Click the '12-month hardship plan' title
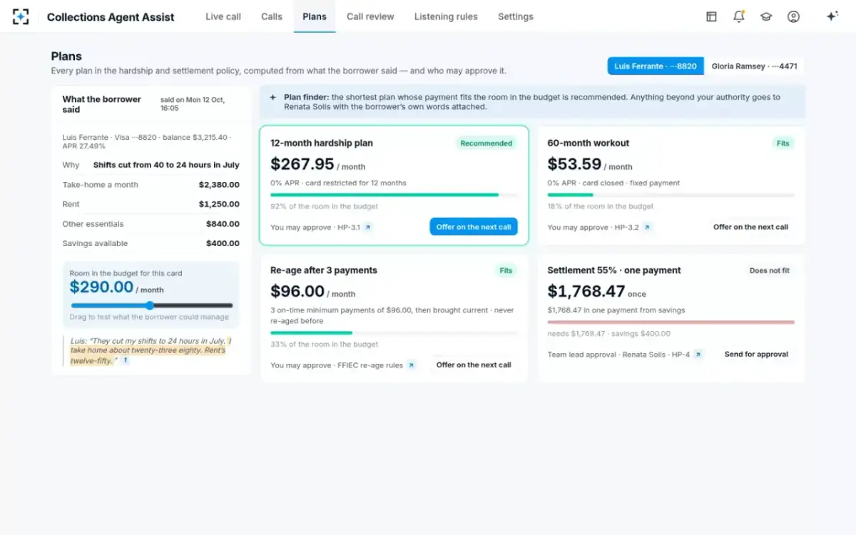The image size is (856, 535). tap(321, 143)
